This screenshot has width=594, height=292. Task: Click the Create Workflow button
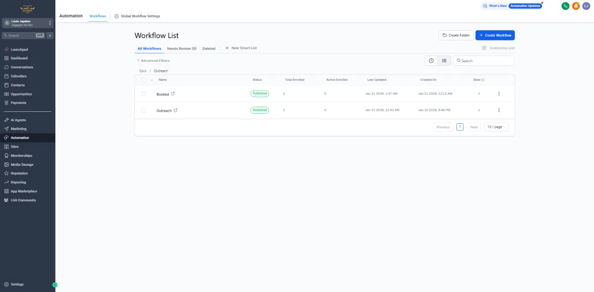pos(495,35)
